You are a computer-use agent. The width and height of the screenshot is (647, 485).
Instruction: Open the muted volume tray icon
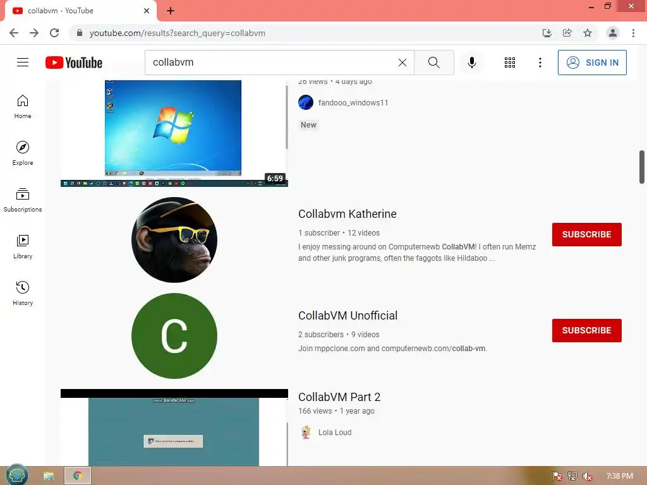click(x=587, y=476)
